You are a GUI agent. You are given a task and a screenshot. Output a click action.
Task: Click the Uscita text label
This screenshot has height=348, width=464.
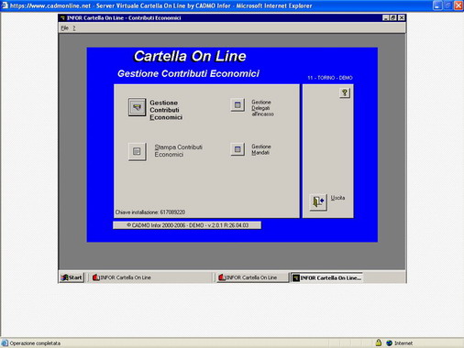click(x=337, y=198)
